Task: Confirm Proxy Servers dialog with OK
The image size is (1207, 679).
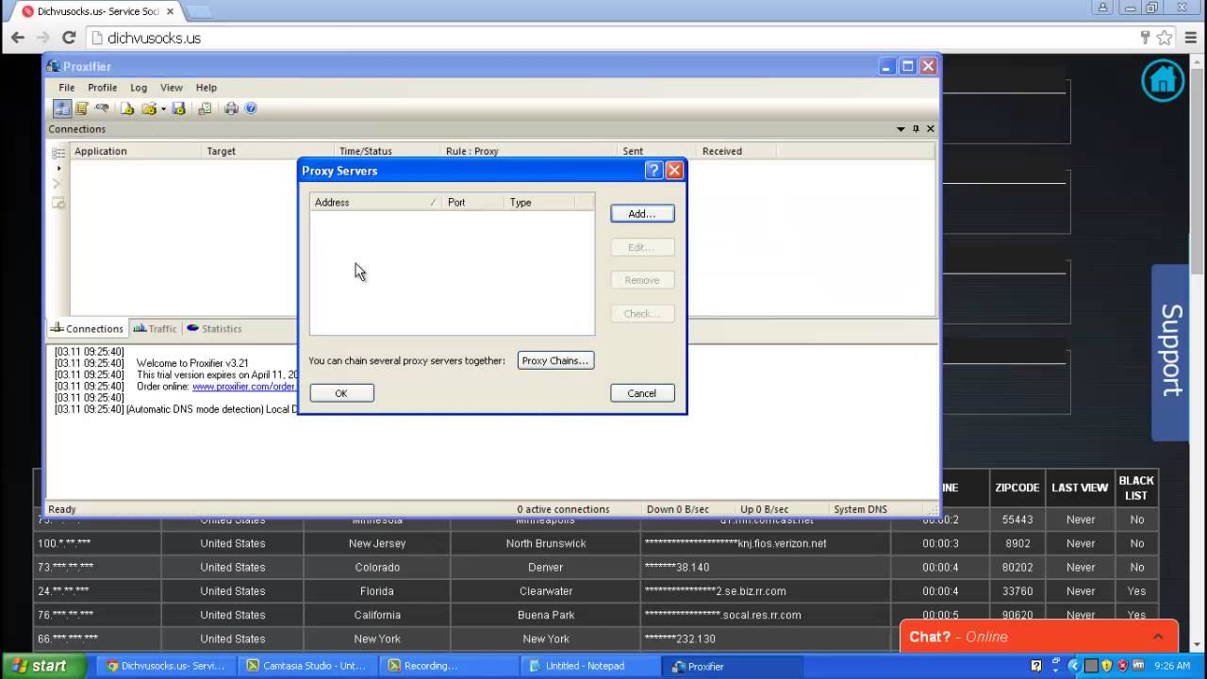Action: [341, 393]
